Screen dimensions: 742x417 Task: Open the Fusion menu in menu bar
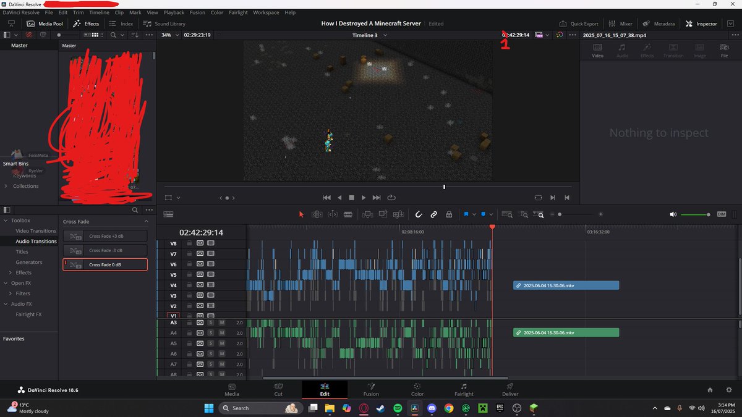(x=197, y=12)
